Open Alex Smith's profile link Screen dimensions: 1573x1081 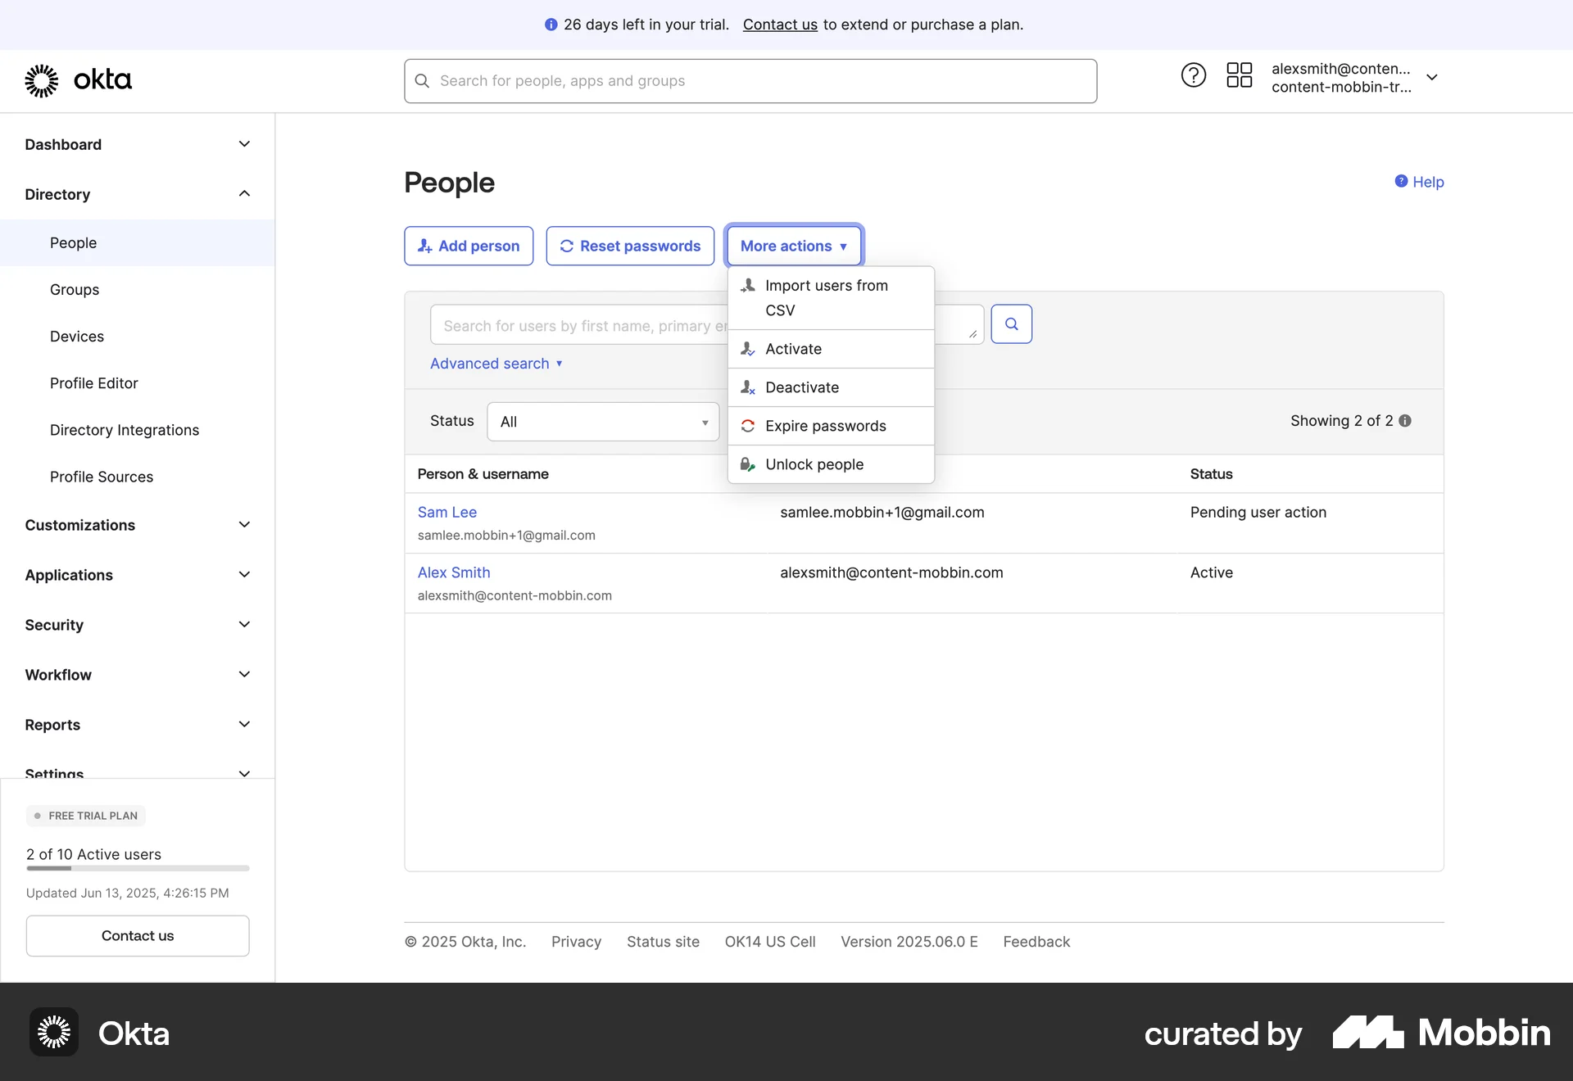pyautogui.click(x=454, y=572)
